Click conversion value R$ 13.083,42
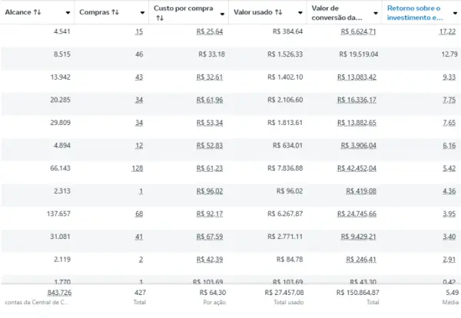 (357, 77)
